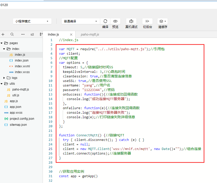This screenshot has width=217, height=183.
Task: Open app.json in file tree
Action: [21, 107]
